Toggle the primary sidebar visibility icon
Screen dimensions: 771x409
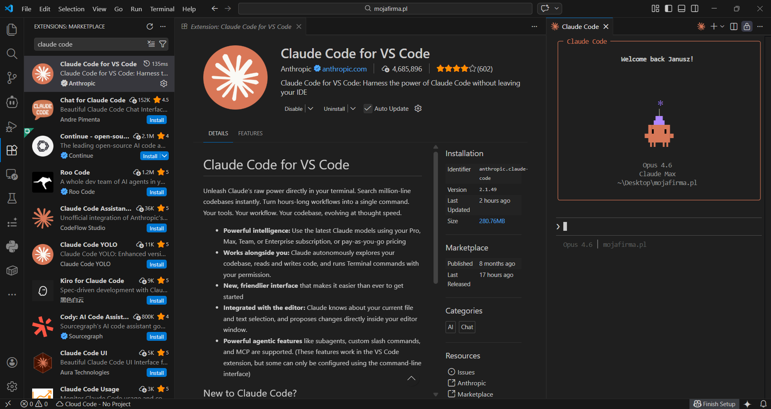[x=668, y=8]
